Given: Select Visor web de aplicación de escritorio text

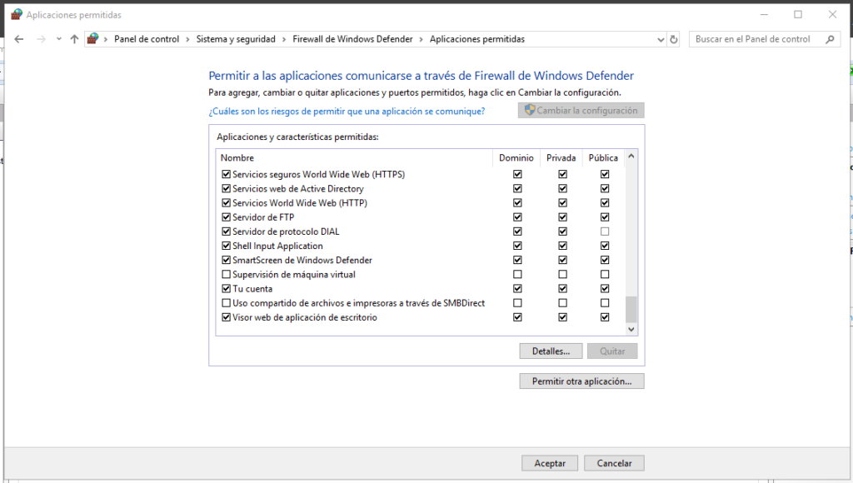Looking at the screenshot, I should click(x=305, y=317).
